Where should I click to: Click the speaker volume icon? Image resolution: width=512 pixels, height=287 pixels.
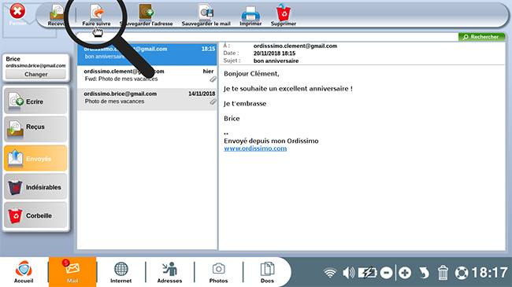[348, 273]
